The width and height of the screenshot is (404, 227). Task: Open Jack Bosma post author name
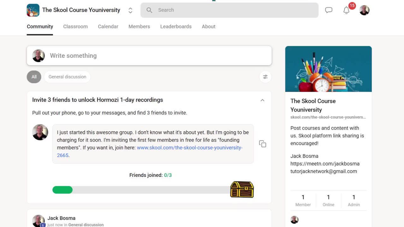[61, 218]
